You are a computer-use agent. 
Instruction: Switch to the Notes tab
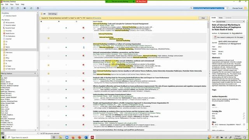pyautogui.click(x=221, y=18)
